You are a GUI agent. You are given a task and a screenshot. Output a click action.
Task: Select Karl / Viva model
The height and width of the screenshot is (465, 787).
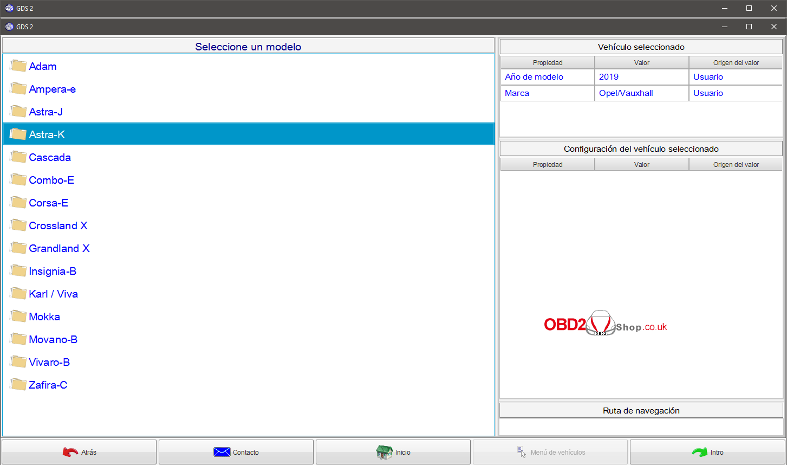click(53, 294)
